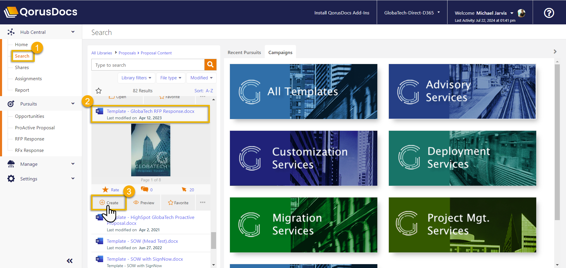This screenshot has height=268, width=566.
Task: Click the clicks count cursor icon showing 20
Action: point(184,190)
